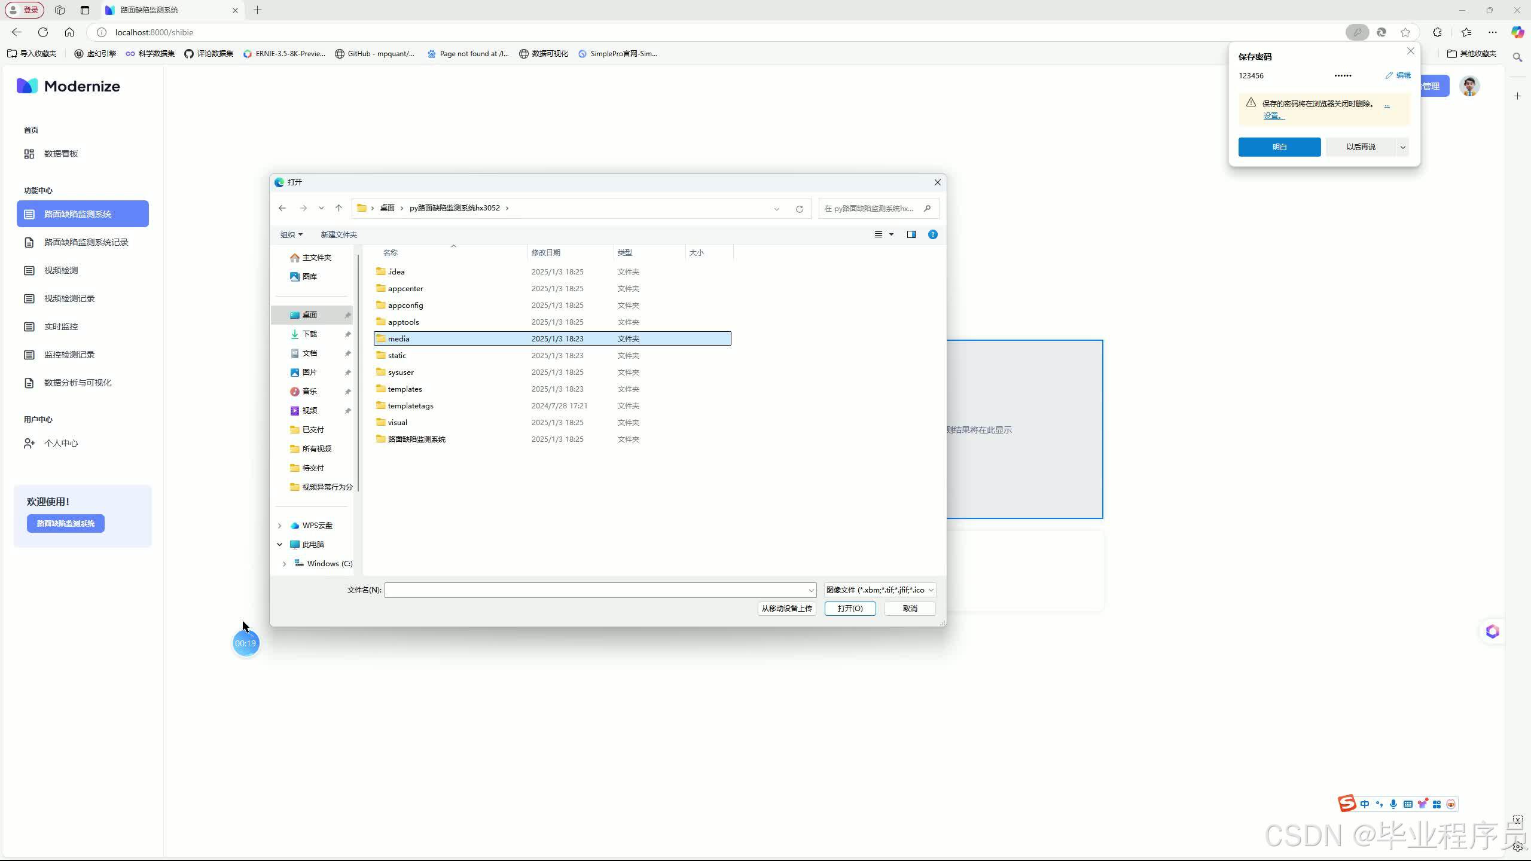Click browser refresh page icon
This screenshot has width=1531, height=861.
43,32
